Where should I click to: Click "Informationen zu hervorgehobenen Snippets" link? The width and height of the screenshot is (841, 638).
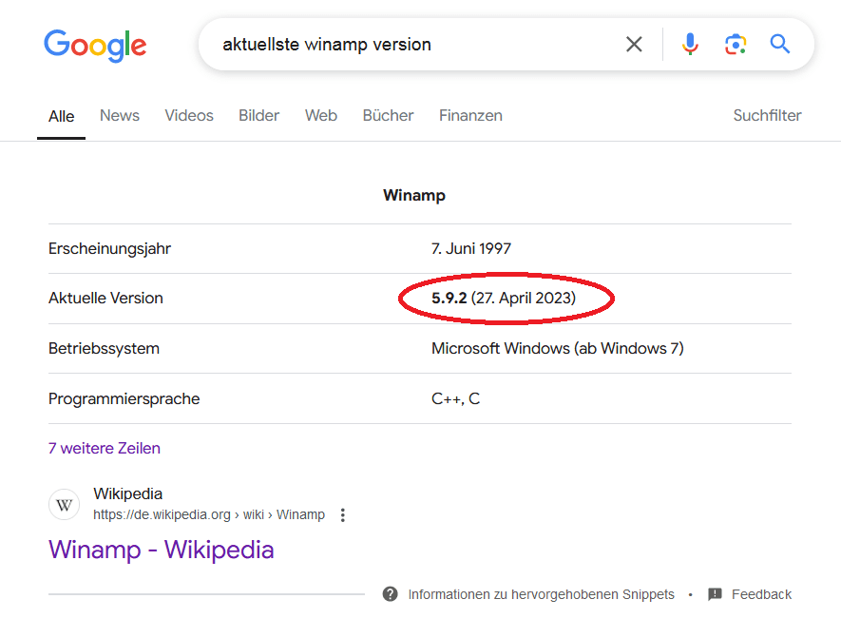click(541, 594)
